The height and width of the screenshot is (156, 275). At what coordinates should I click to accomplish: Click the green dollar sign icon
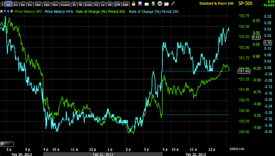[x=153, y=3]
